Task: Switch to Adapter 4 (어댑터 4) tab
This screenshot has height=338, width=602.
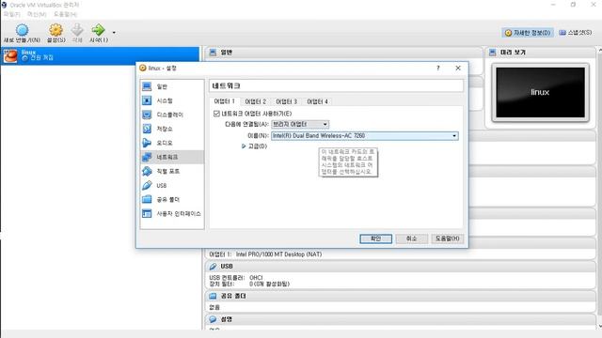Action: click(x=318, y=101)
